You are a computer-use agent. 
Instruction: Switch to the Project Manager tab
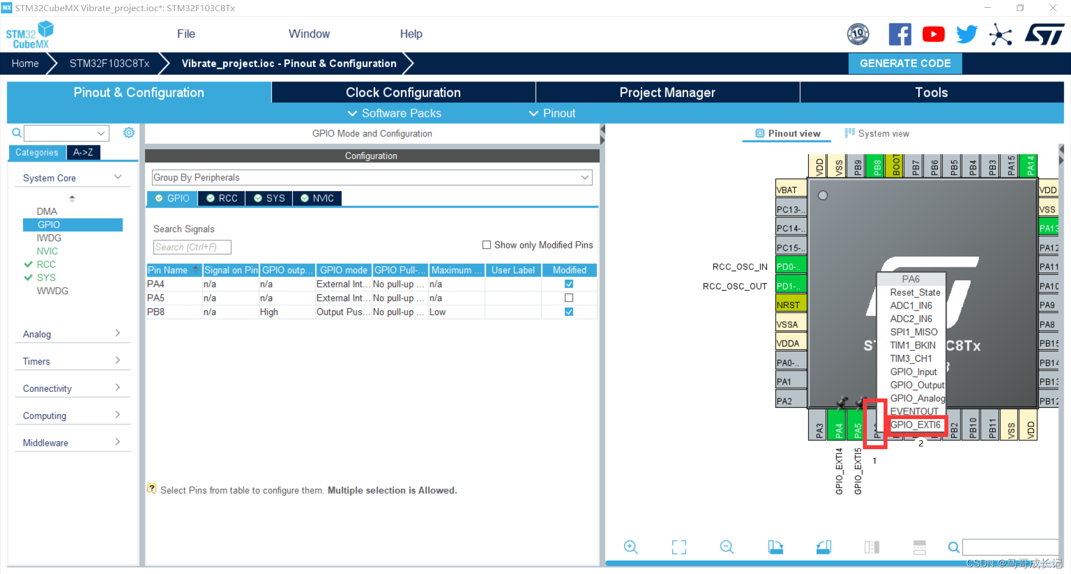(667, 93)
